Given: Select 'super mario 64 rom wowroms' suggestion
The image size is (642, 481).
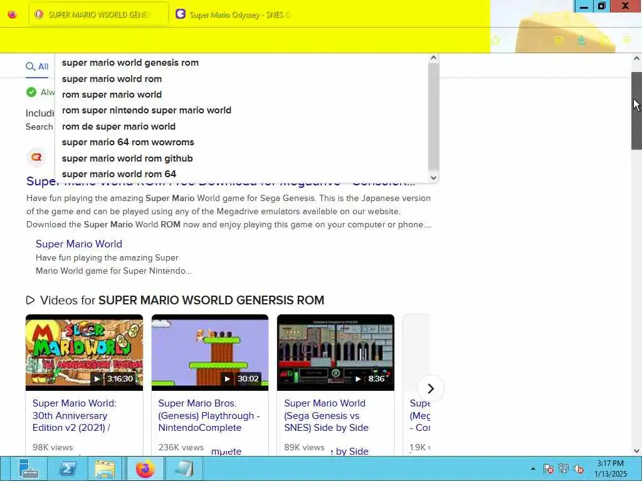Looking at the screenshot, I should [x=128, y=142].
